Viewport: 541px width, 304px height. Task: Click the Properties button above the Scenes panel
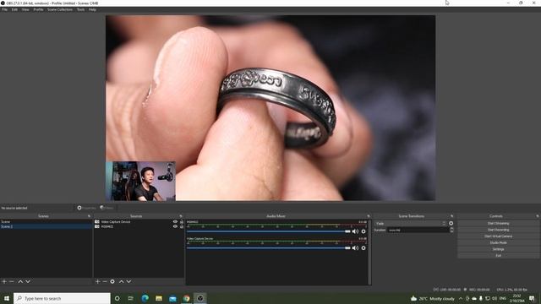click(x=86, y=208)
